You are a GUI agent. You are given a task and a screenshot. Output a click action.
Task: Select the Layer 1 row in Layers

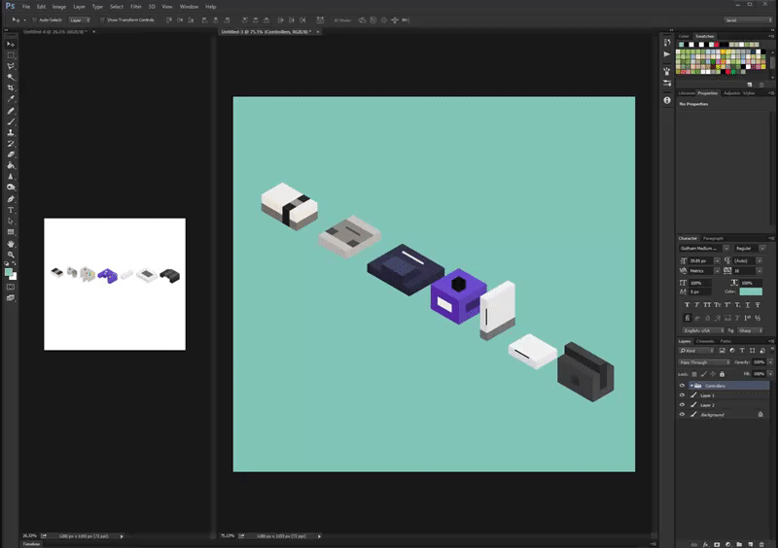pyautogui.click(x=724, y=395)
